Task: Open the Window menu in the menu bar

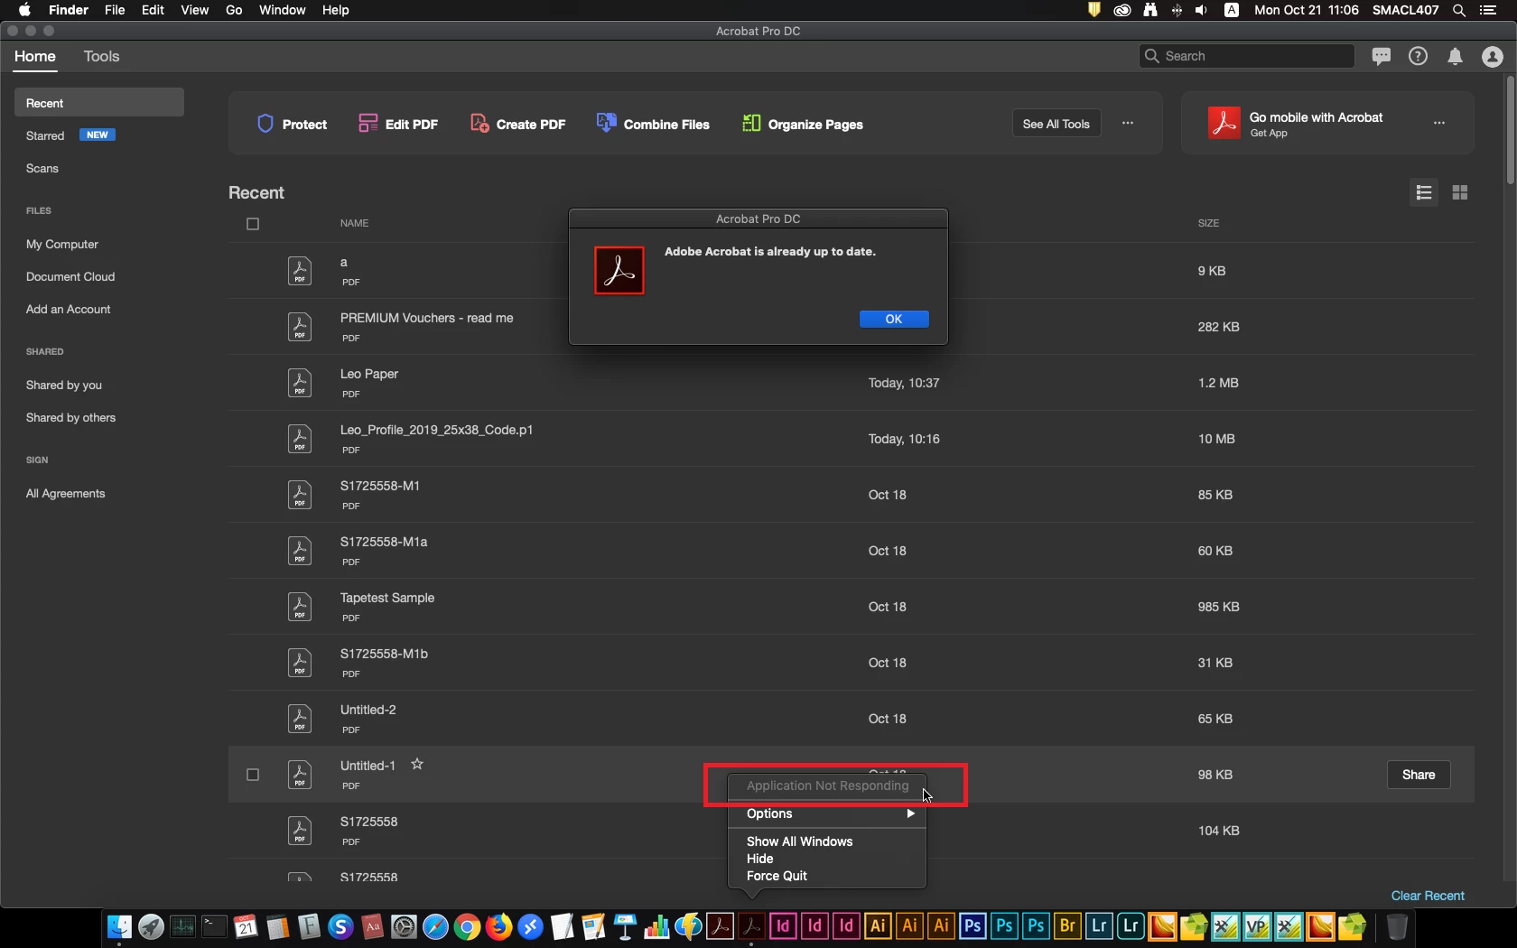Action: click(x=283, y=10)
